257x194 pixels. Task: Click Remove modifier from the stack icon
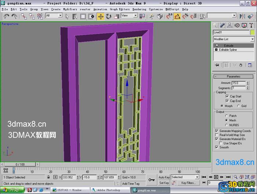tap(240, 65)
